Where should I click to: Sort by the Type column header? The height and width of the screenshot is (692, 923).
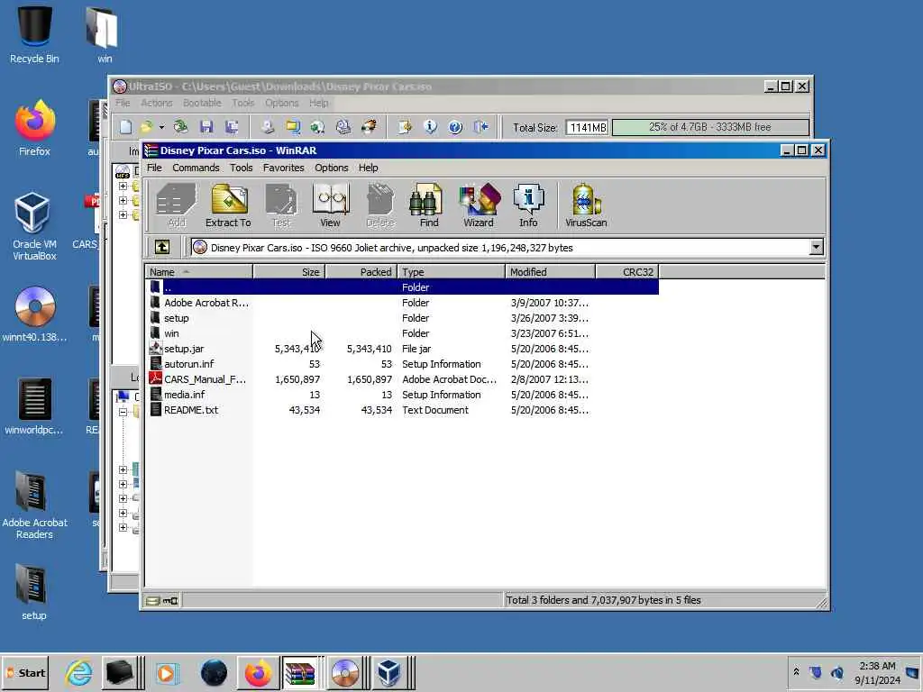[x=452, y=272]
